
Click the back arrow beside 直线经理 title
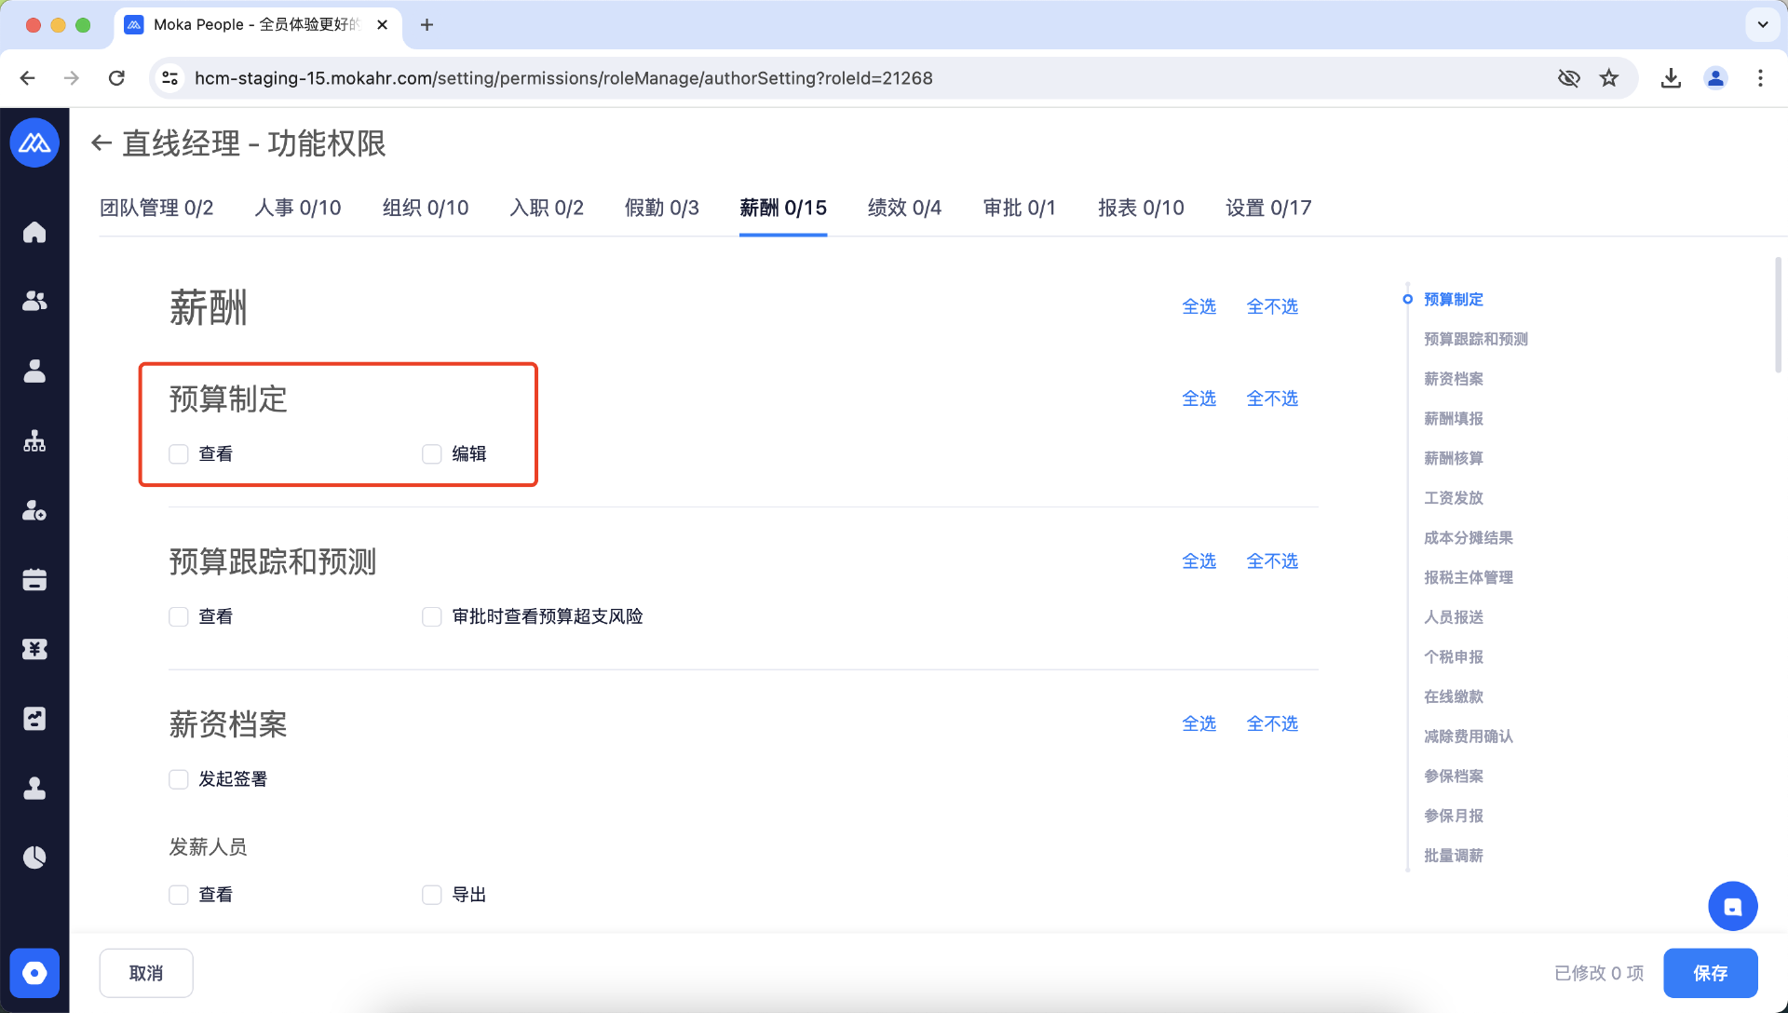(102, 143)
